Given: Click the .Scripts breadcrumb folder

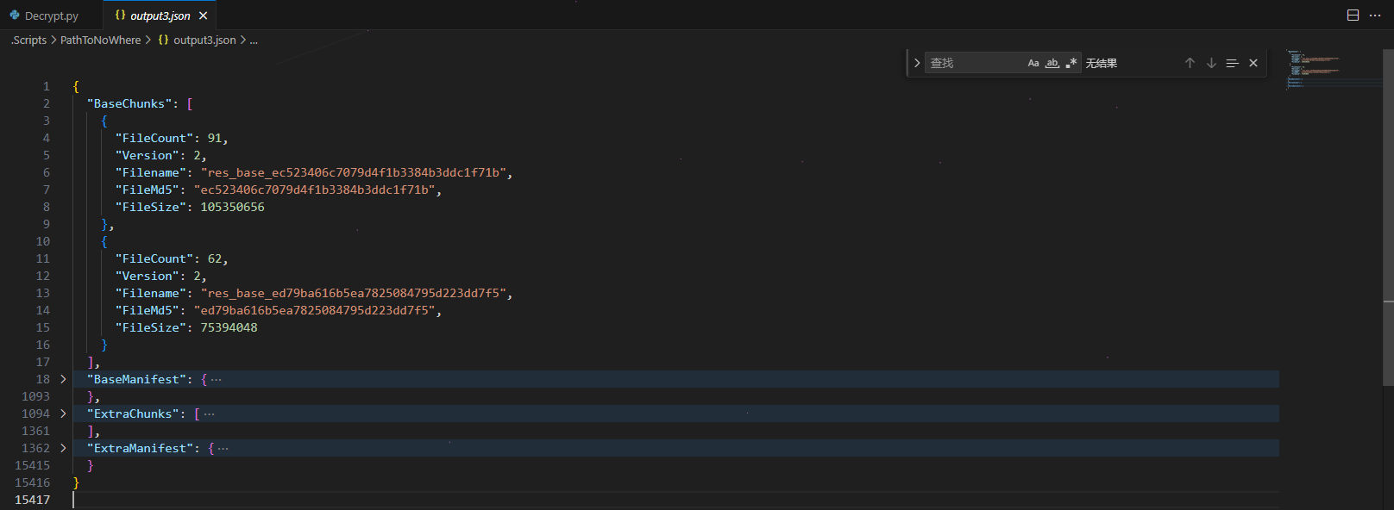Looking at the screenshot, I should pyautogui.click(x=29, y=40).
